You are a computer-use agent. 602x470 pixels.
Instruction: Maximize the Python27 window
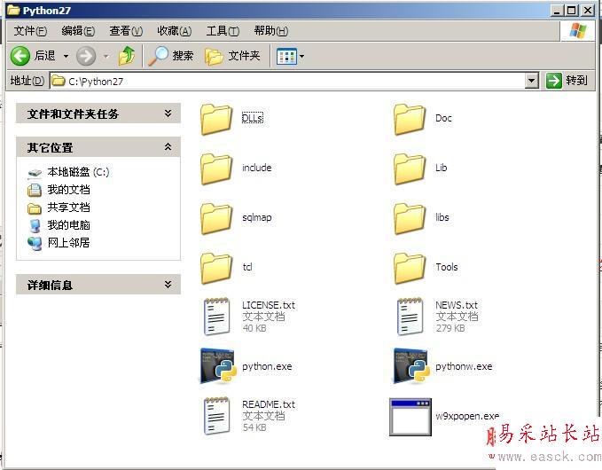[x=572, y=10]
